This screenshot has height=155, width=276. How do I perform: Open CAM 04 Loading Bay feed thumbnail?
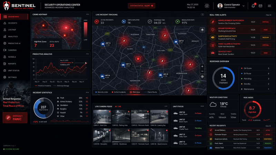pos(159,117)
